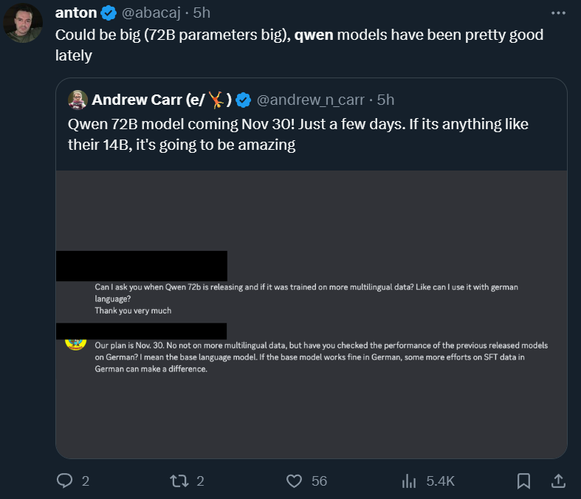Viewport: 581px width, 499px height.
Task: Click the 5h timestamp beside @andrew_n_carr
Action: pyautogui.click(x=385, y=100)
